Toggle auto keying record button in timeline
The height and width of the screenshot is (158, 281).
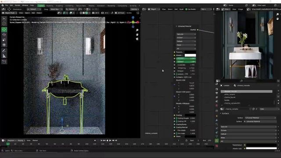point(95,140)
